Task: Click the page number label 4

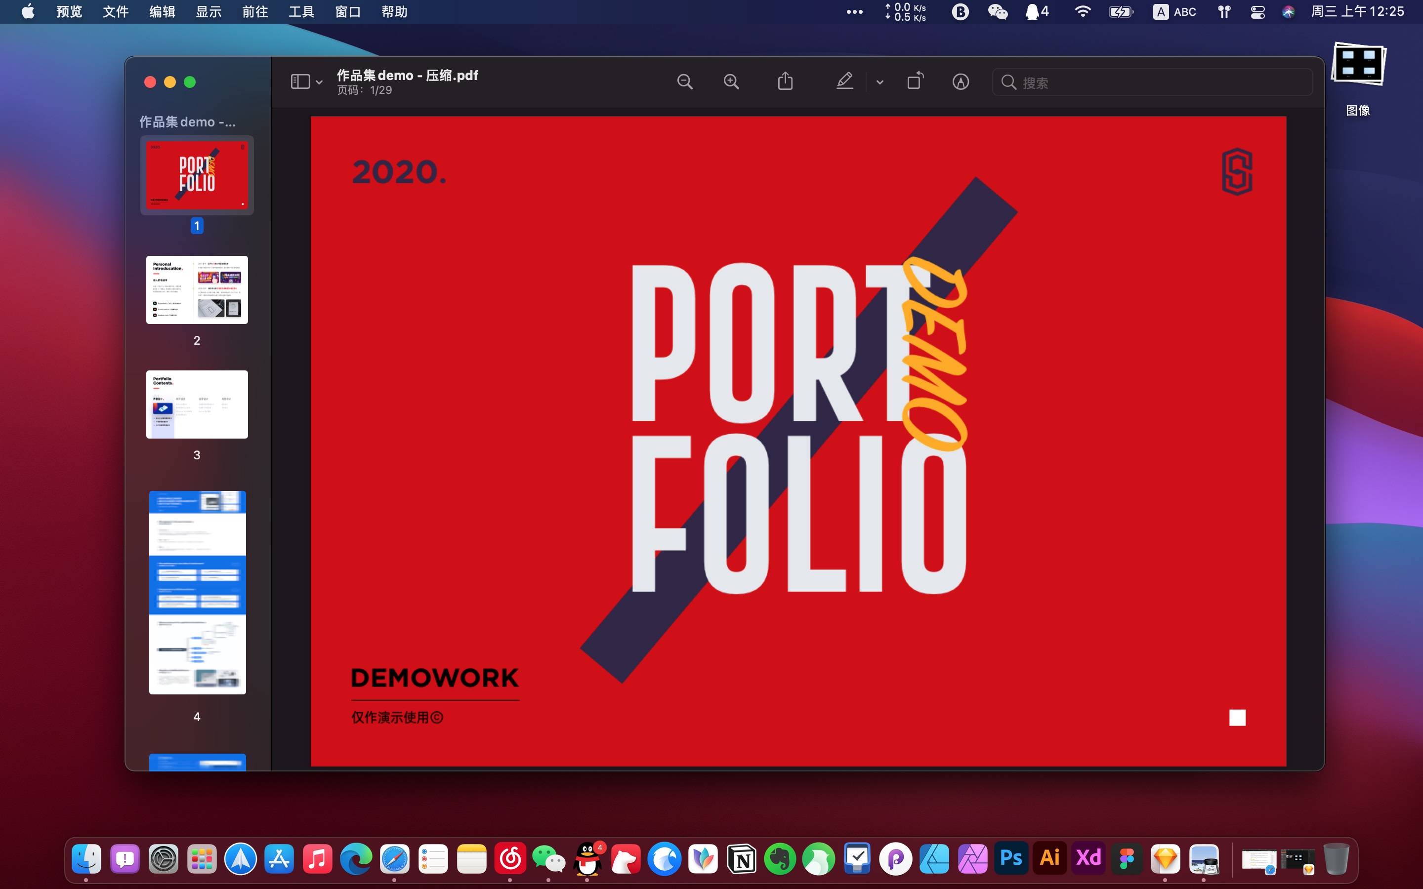Action: (x=197, y=717)
